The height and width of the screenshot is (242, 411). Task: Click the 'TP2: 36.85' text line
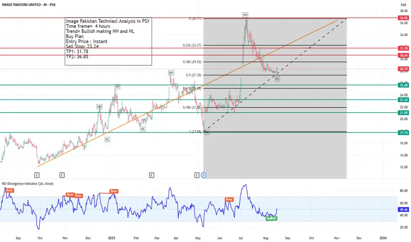tap(77, 56)
